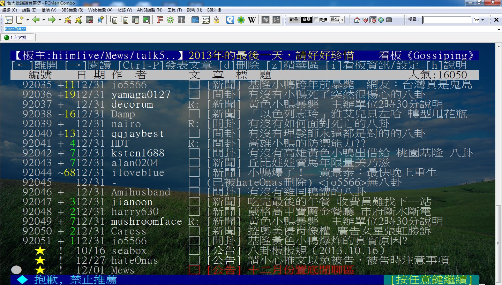Click the disconnect lightning icon with red X
The height and width of the screenshot is (285, 502).
click(x=68, y=20)
